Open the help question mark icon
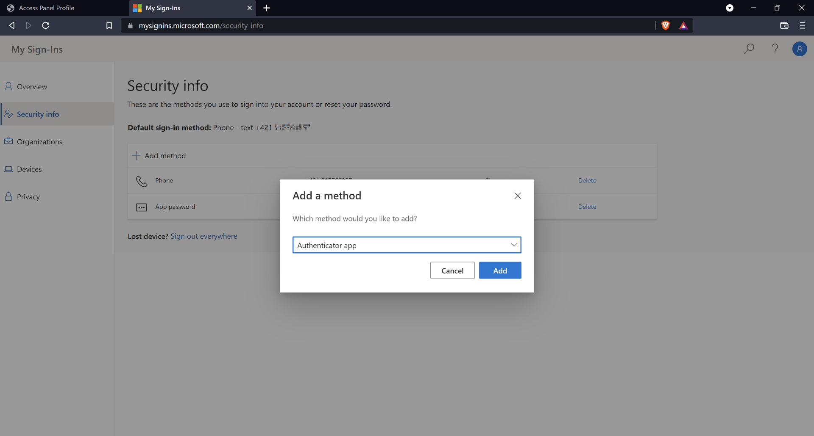The image size is (814, 436). click(x=775, y=49)
